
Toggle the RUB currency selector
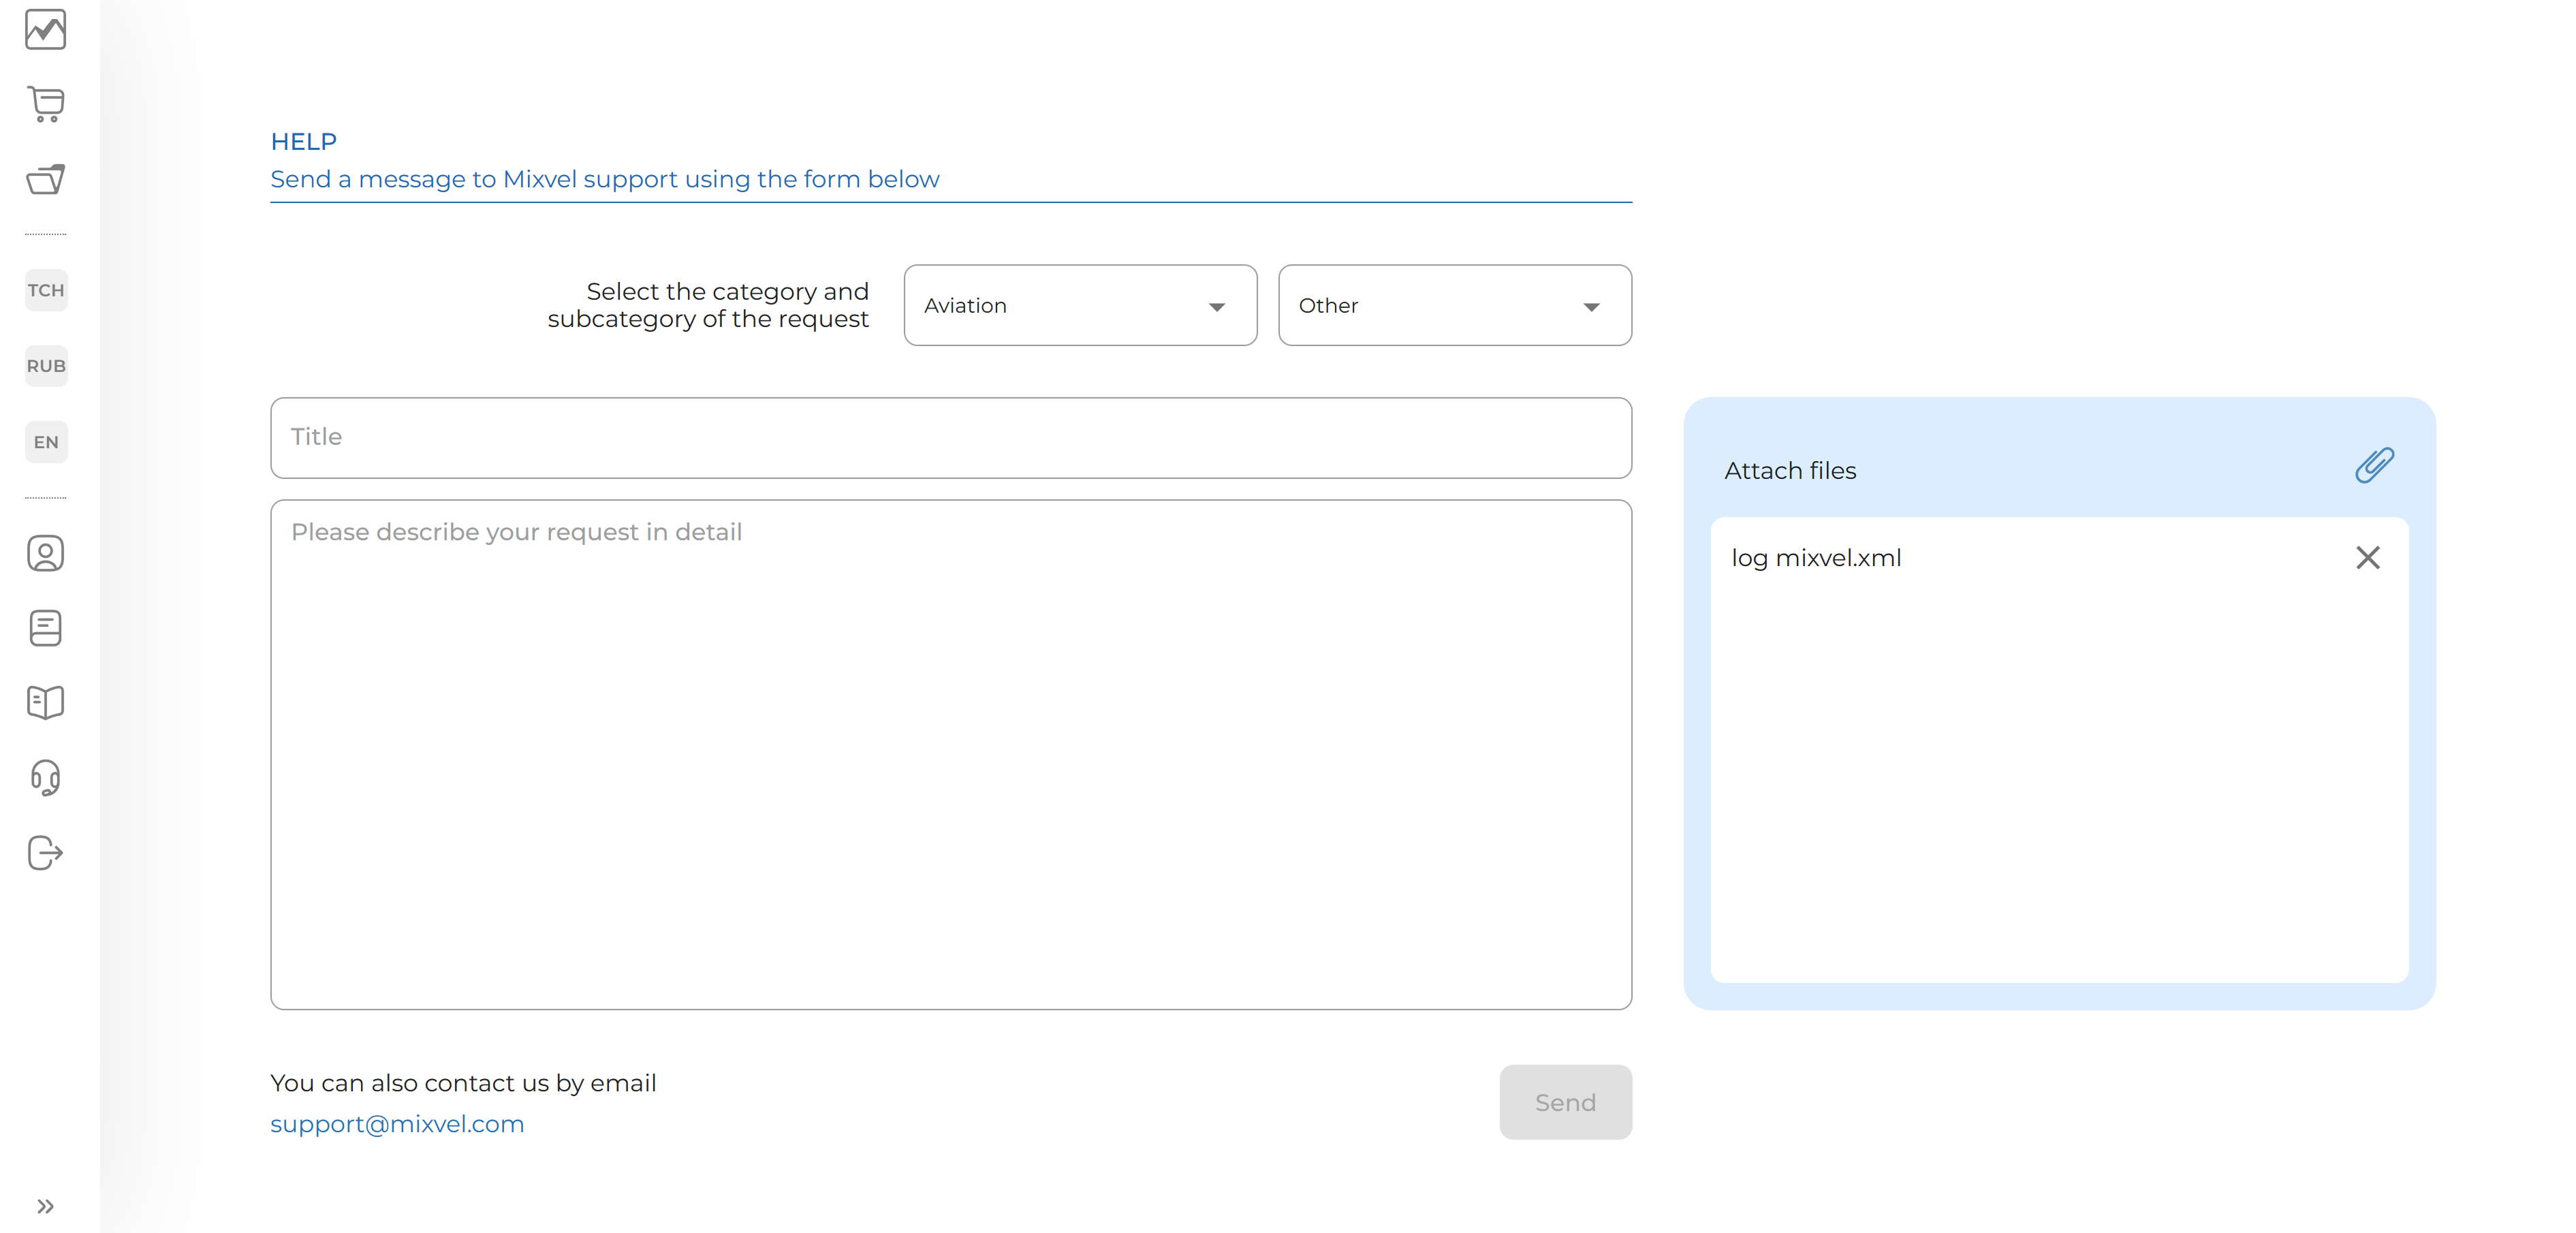46,366
